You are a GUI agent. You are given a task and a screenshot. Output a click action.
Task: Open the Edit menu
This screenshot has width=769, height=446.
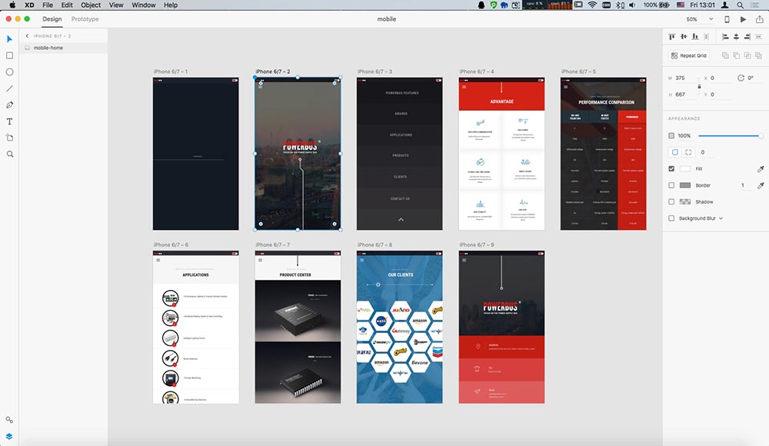pyautogui.click(x=67, y=5)
